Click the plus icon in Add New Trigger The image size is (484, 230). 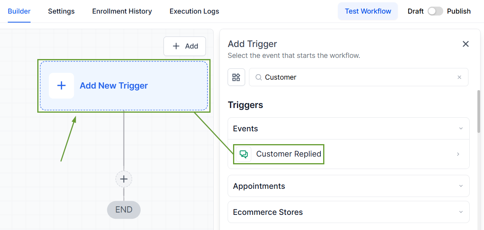pyautogui.click(x=61, y=85)
